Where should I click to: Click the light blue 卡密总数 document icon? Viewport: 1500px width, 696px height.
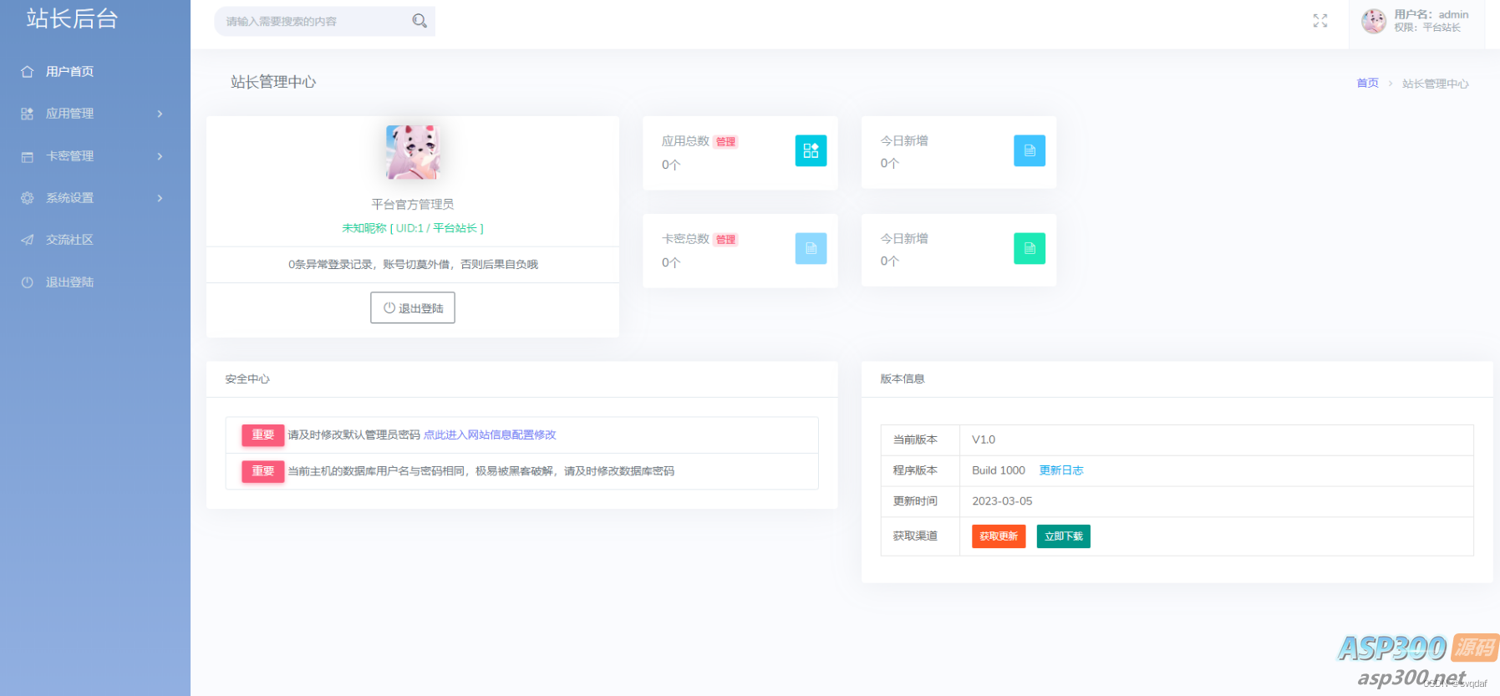coord(811,248)
